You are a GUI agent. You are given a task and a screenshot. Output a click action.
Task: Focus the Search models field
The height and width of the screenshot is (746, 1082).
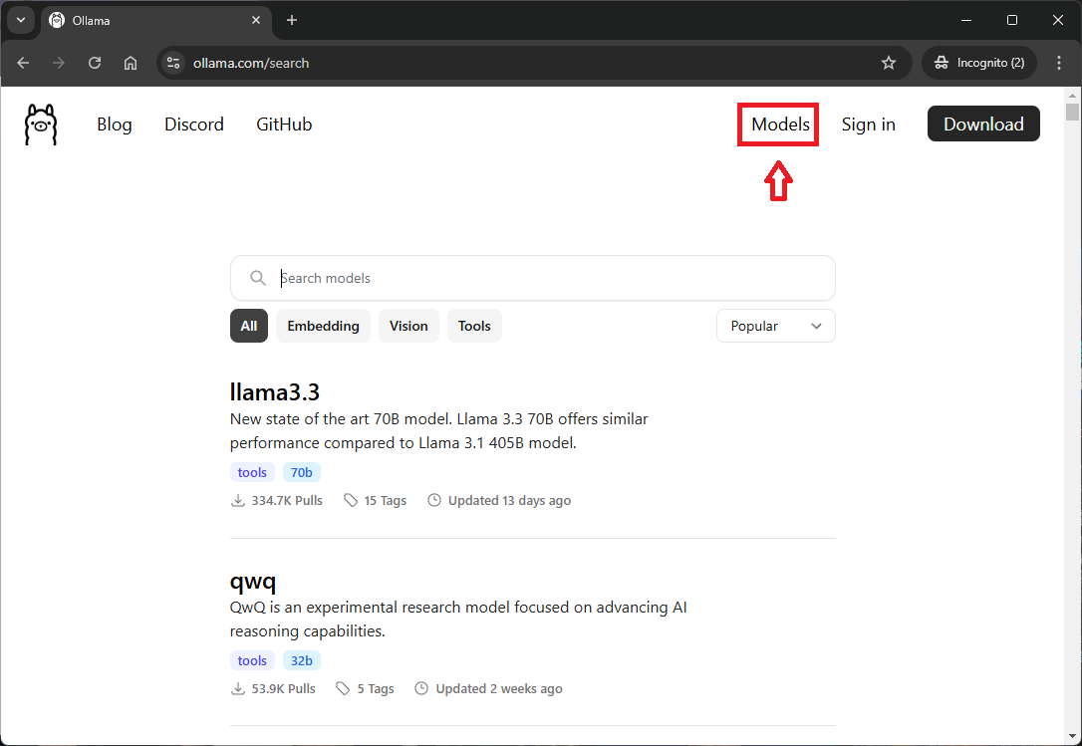pyautogui.click(x=533, y=278)
